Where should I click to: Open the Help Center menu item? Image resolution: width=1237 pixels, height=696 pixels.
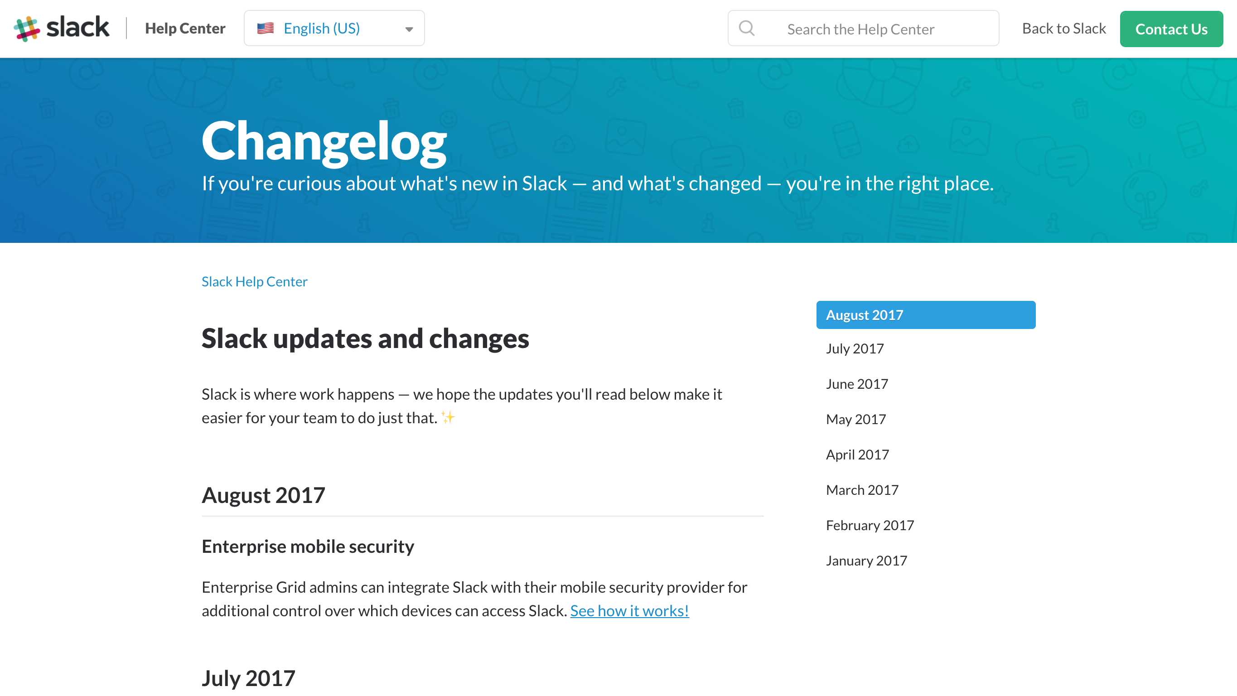coord(185,28)
